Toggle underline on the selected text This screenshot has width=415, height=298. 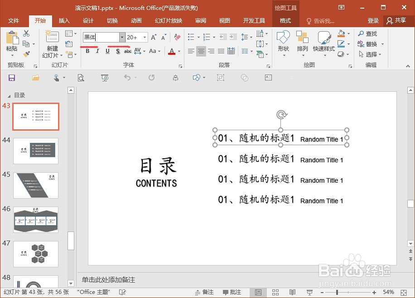coord(107,51)
